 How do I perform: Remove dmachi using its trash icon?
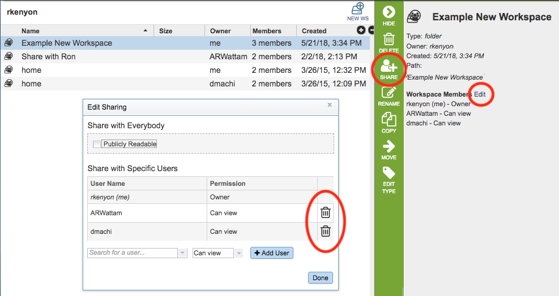[326, 231]
